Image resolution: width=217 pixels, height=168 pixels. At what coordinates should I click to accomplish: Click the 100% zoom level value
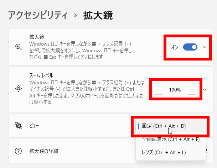175,90
